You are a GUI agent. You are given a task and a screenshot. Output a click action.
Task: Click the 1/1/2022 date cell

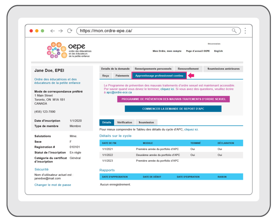point(107,155)
